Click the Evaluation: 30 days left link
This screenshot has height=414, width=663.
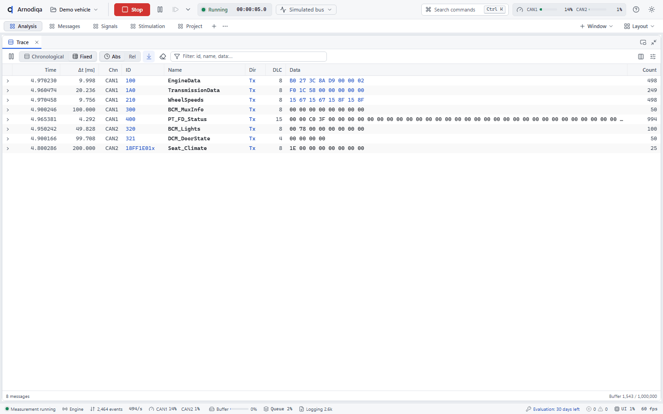553,409
